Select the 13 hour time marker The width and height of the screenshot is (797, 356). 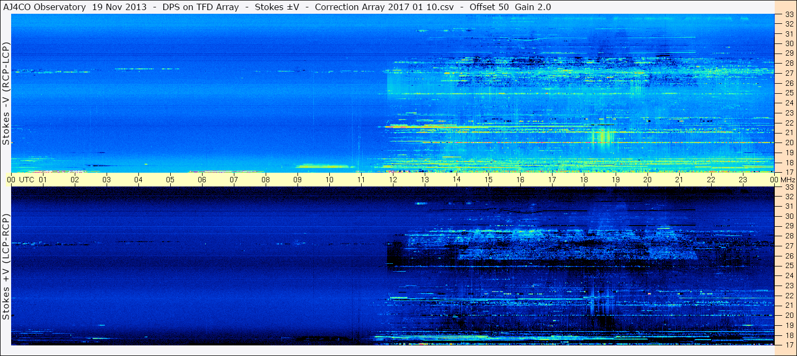click(x=425, y=180)
